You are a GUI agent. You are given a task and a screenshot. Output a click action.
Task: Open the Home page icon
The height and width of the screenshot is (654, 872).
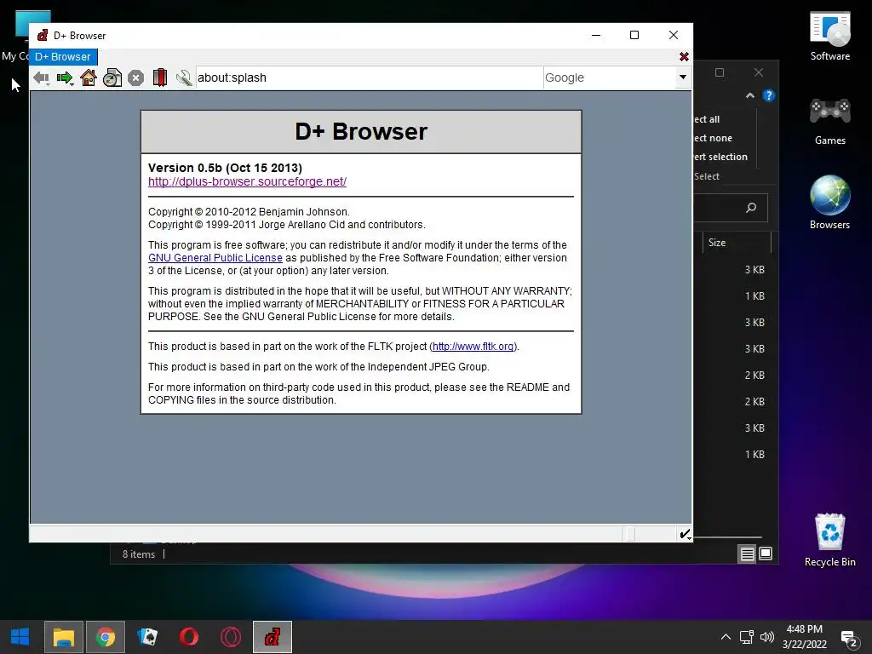[89, 77]
